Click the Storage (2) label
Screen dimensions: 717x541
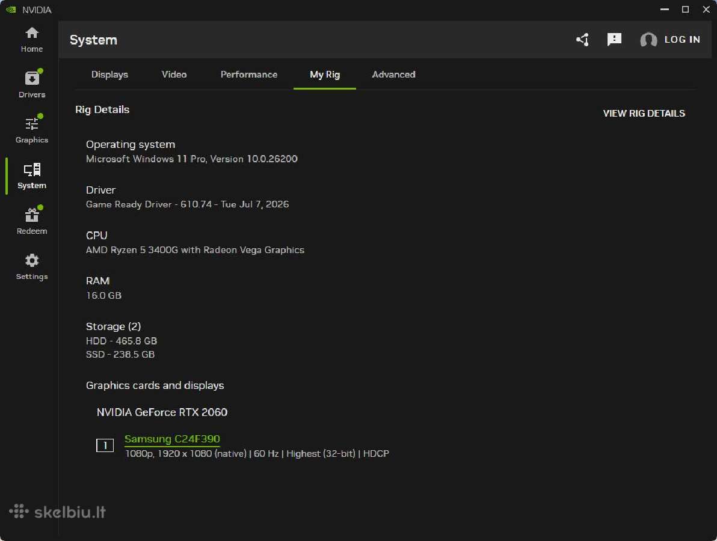114,326
